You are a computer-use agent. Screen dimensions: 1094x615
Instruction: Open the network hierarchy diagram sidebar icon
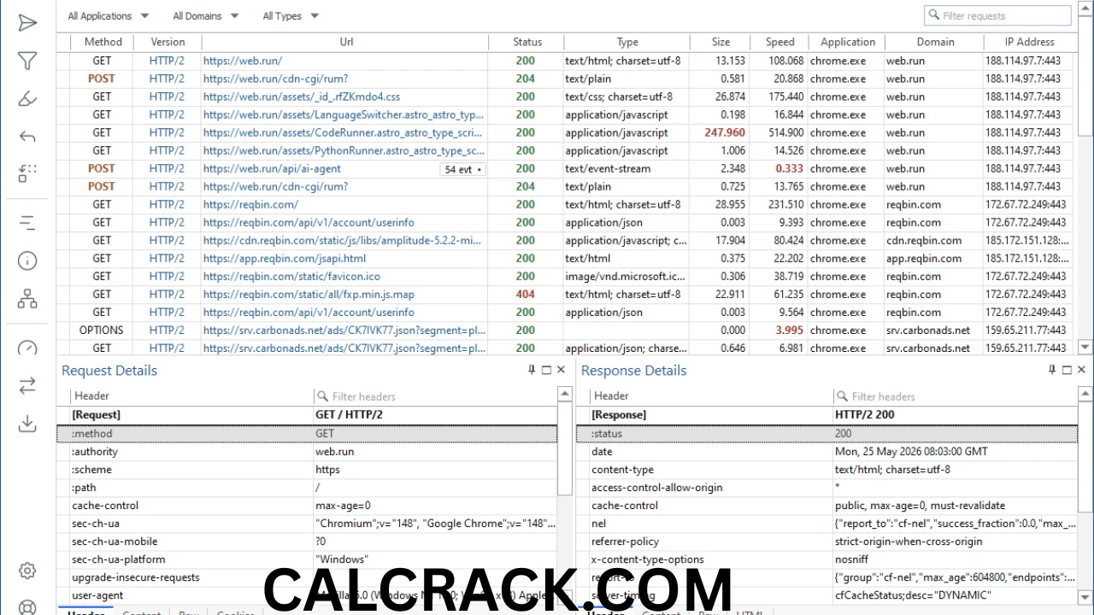pos(27,298)
